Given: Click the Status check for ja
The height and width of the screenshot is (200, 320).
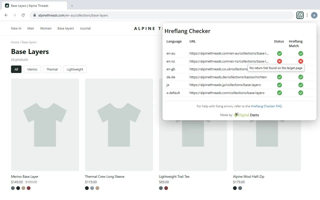Looking at the screenshot, I should (279, 85).
